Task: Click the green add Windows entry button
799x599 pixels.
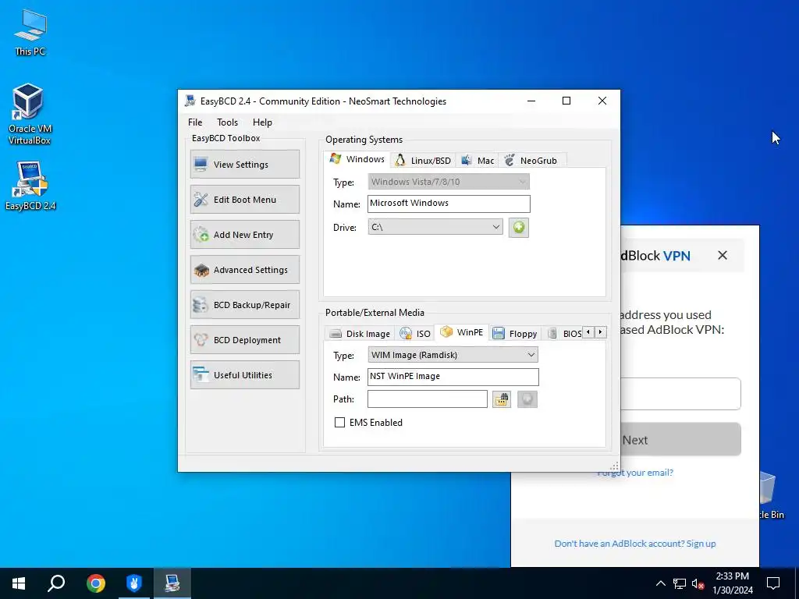Action: (519, 227)
